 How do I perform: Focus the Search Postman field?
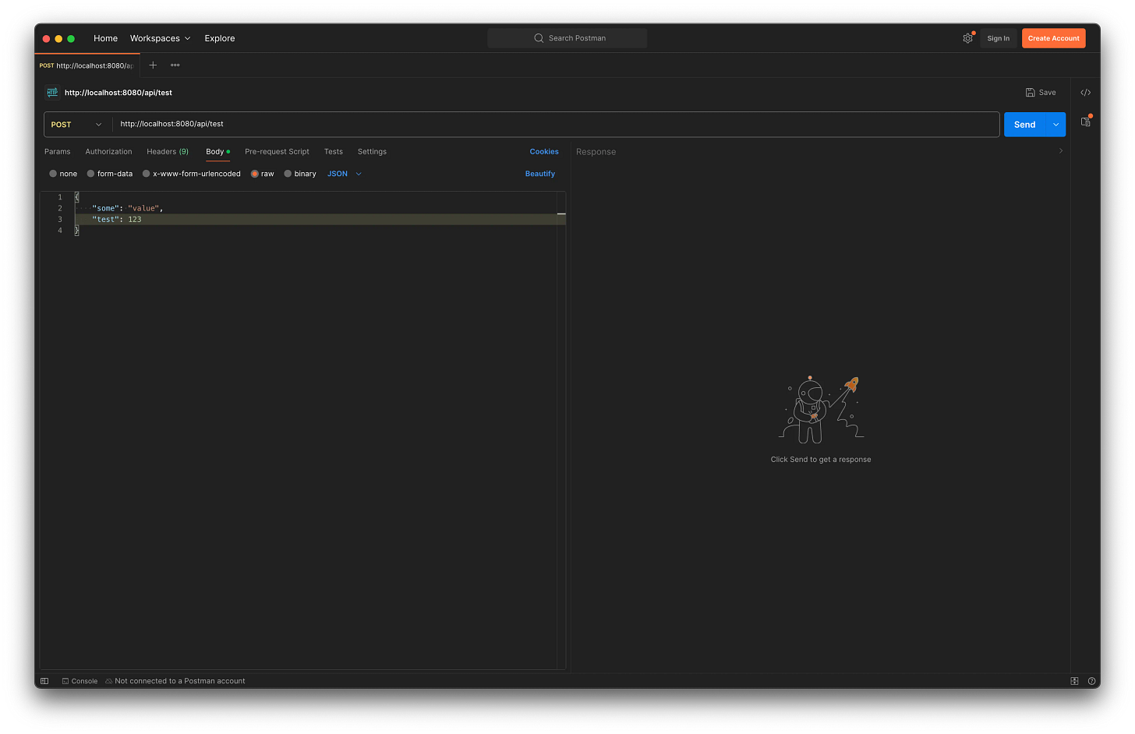click(x=567, y=38)
